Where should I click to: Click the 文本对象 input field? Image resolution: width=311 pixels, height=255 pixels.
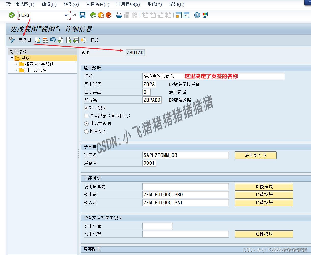[158, 226]
